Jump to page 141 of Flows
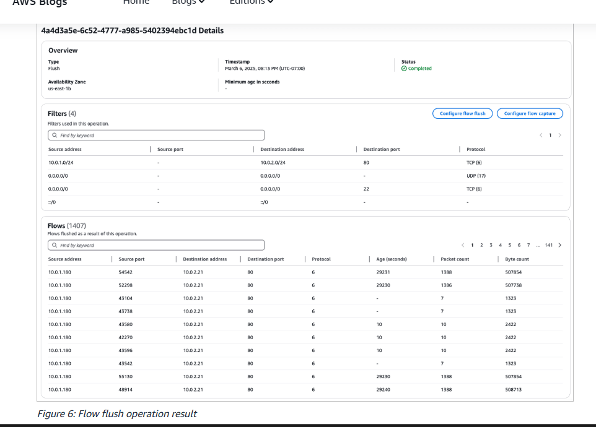596x427 pixels. click(x=549, y=245)
